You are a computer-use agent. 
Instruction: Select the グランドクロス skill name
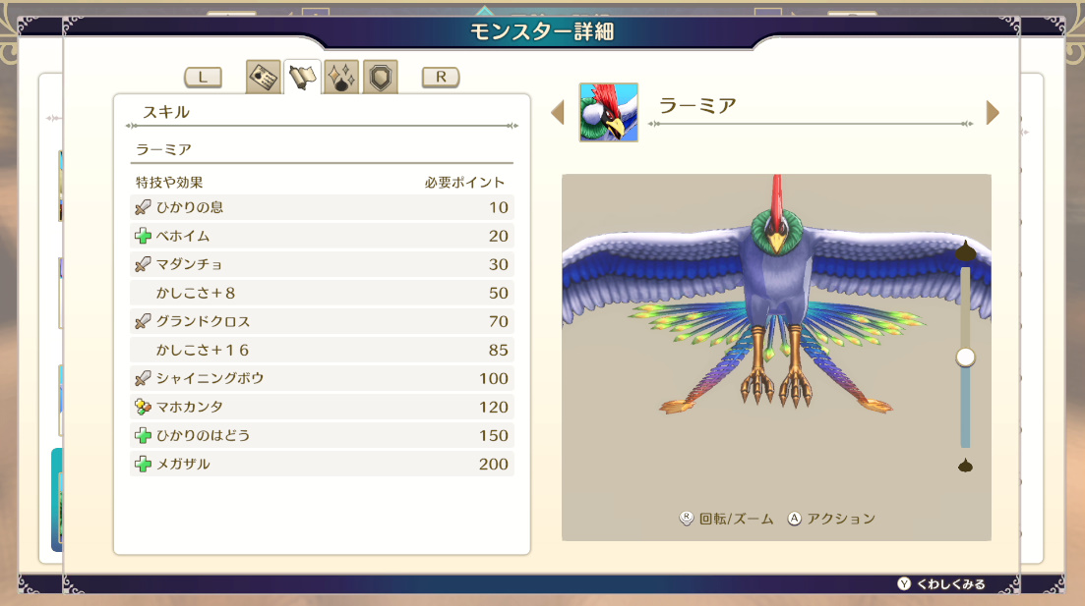pyautogui.click(x=203, y=321)
